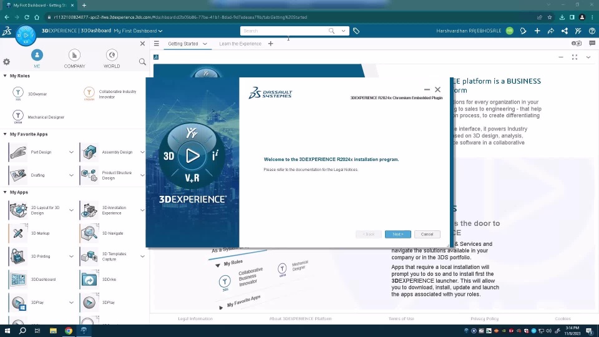Viewport: 599px width, 337px height.
Task: Open the 3DSwymer role
Action: [x=30, y=94]
